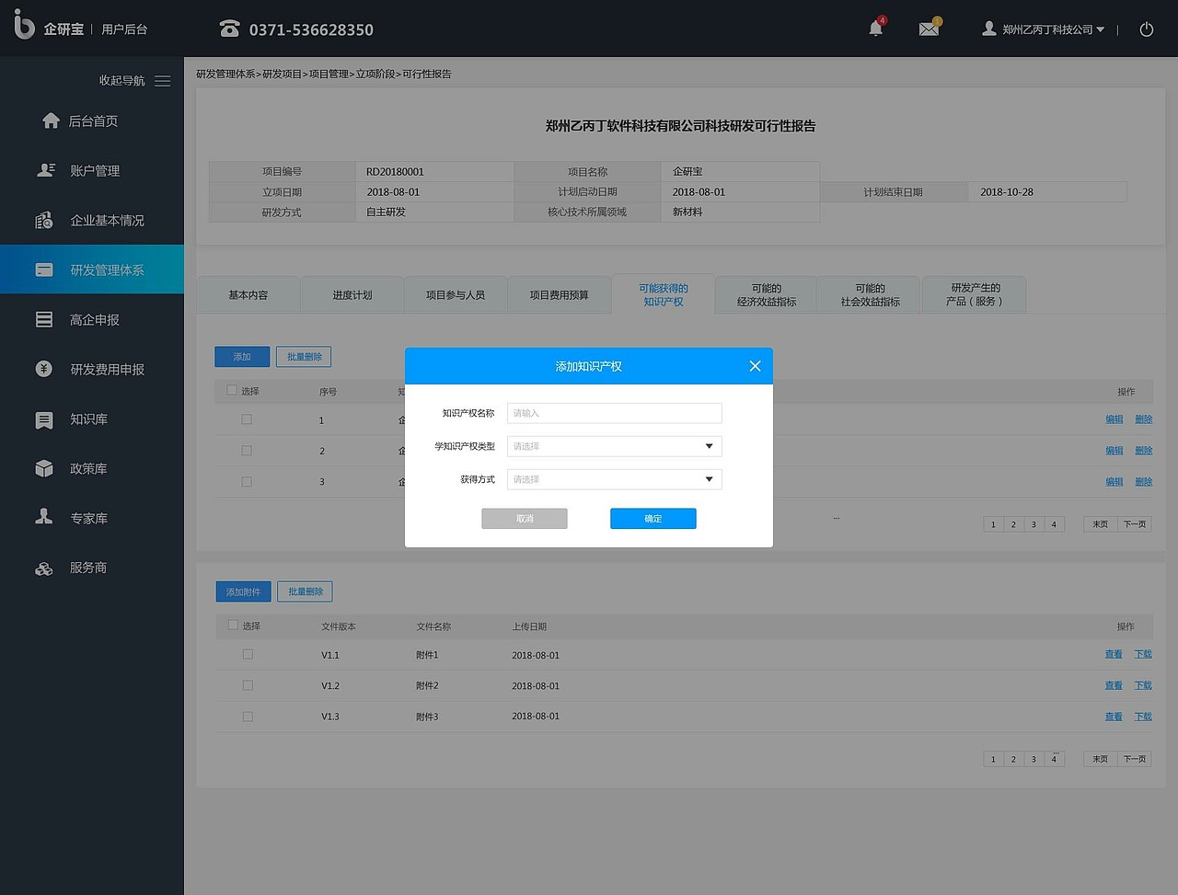Select the 可能获得的知识产权 tab
The image size is (1178, 895).
pos(664,294)
